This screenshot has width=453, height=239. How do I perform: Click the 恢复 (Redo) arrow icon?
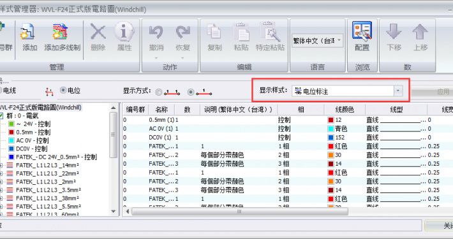pyautogui.click(x=183, y=32)
